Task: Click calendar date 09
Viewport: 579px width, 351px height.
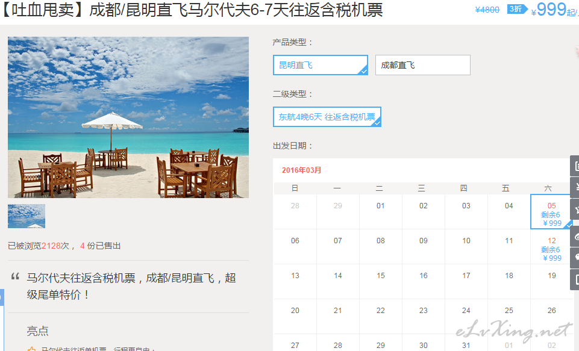Action: click(424, 241)
